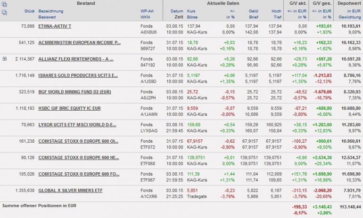363x218 pixels.
Task: Click the ISHARES GOLD PRODUCERS UCITS link
Action: [78, 75]
